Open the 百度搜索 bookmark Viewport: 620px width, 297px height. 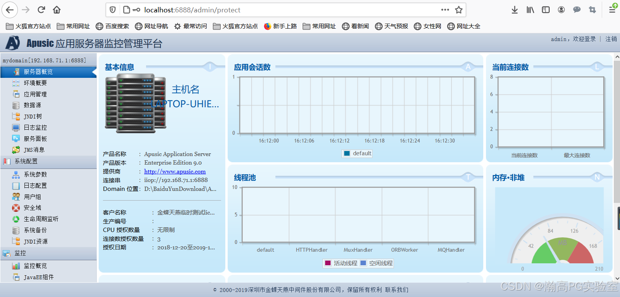click(x=112, y=26)
